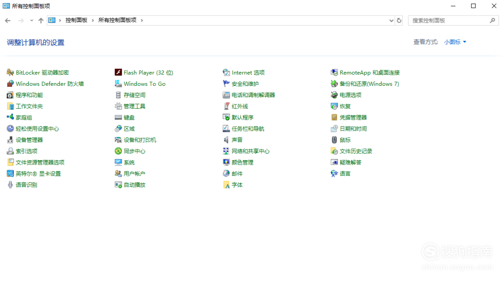Expand the chevron after 所有控制面板项 breadcrumb
The height and width of the screenshot is (283, 504).
(x=142, y=21)
